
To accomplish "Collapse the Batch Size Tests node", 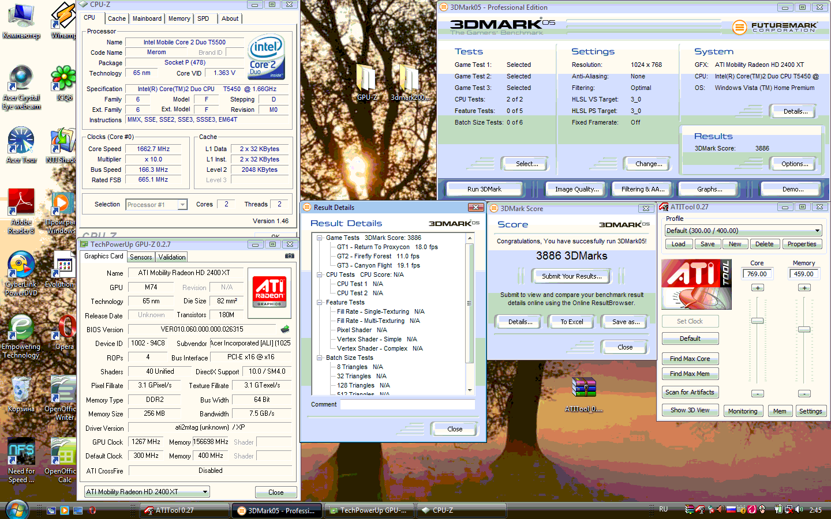I will click(319, 358).
